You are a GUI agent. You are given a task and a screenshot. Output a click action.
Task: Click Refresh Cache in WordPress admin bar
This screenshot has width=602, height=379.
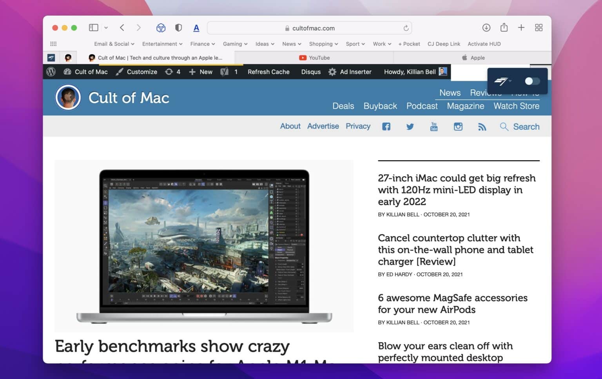coord(268,72)
